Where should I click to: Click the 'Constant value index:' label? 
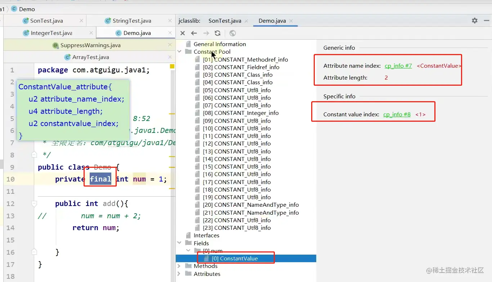[x=351, y=115]
